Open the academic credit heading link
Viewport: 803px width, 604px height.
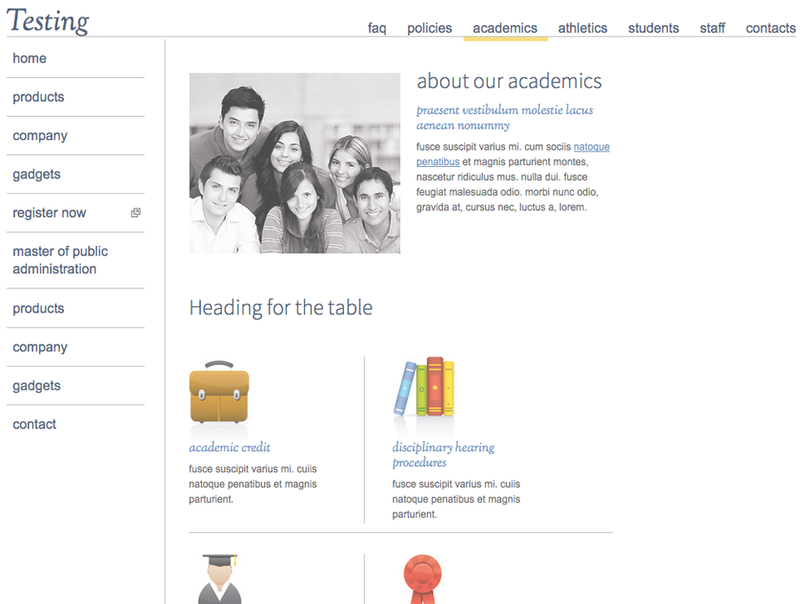pyautogui.click(x=230, y=447)
